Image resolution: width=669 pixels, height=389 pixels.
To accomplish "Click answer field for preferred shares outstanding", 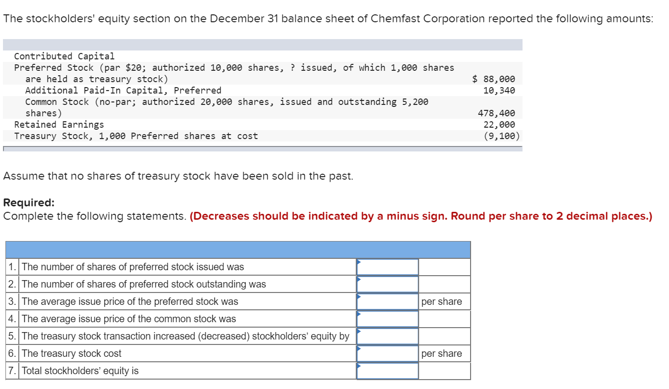I will (x=387, y=284).
